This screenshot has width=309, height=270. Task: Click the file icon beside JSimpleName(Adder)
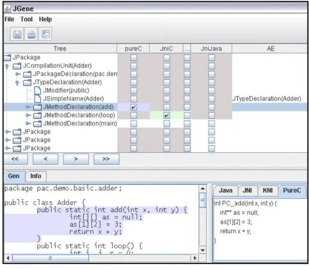point(37,99)
